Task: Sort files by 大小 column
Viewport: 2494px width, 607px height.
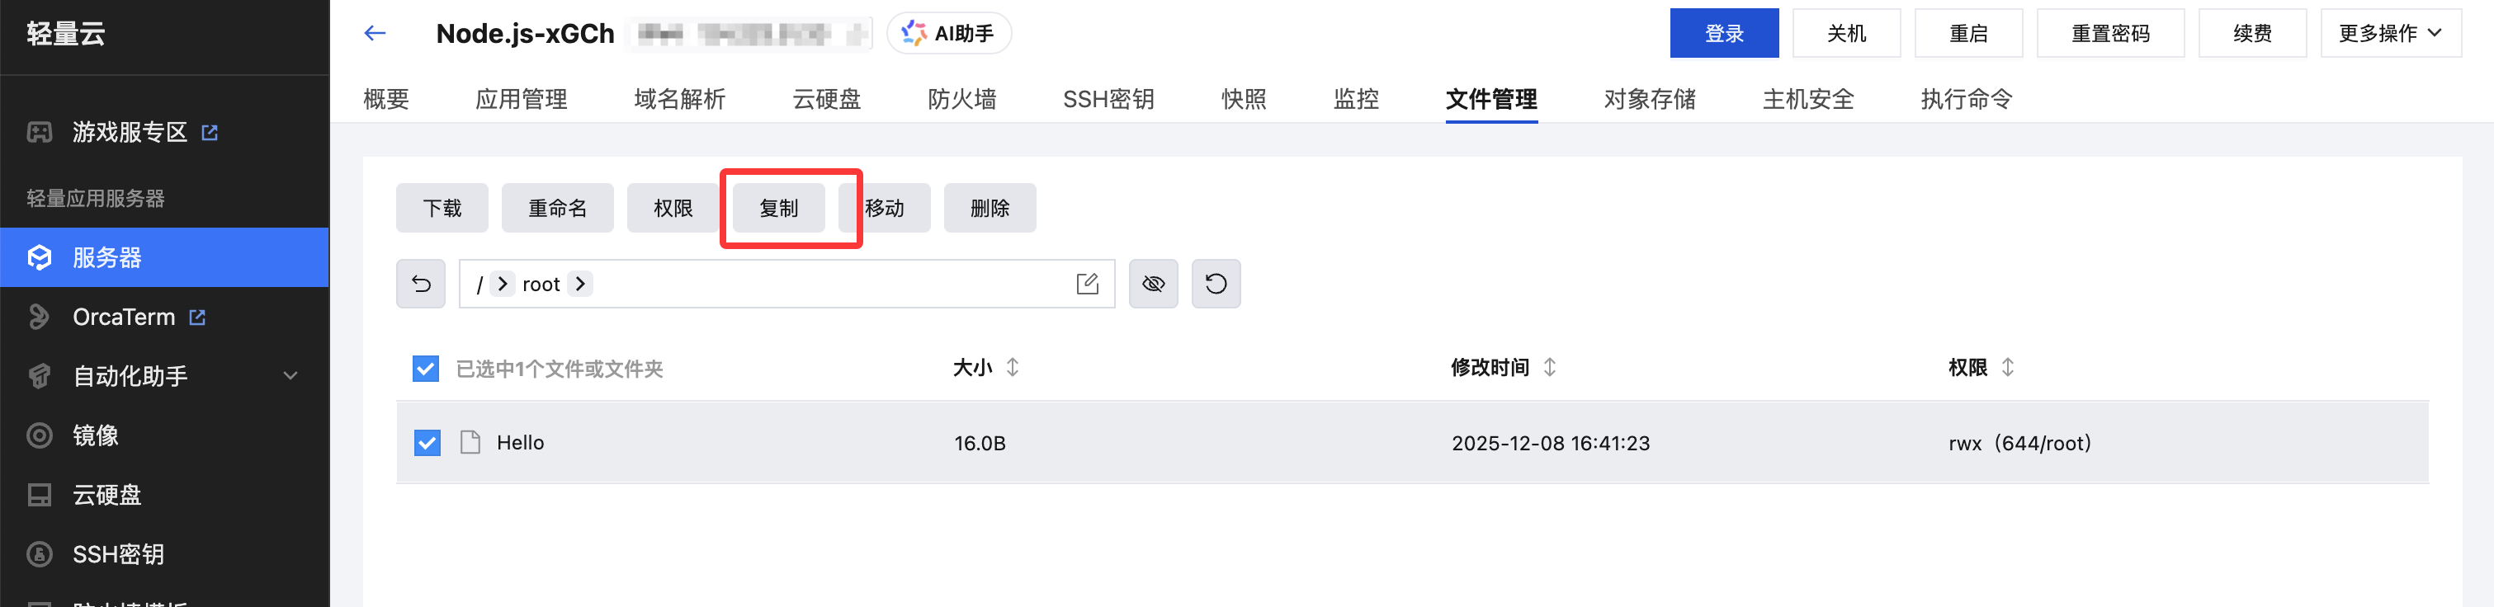Action: click(1013, 368)
